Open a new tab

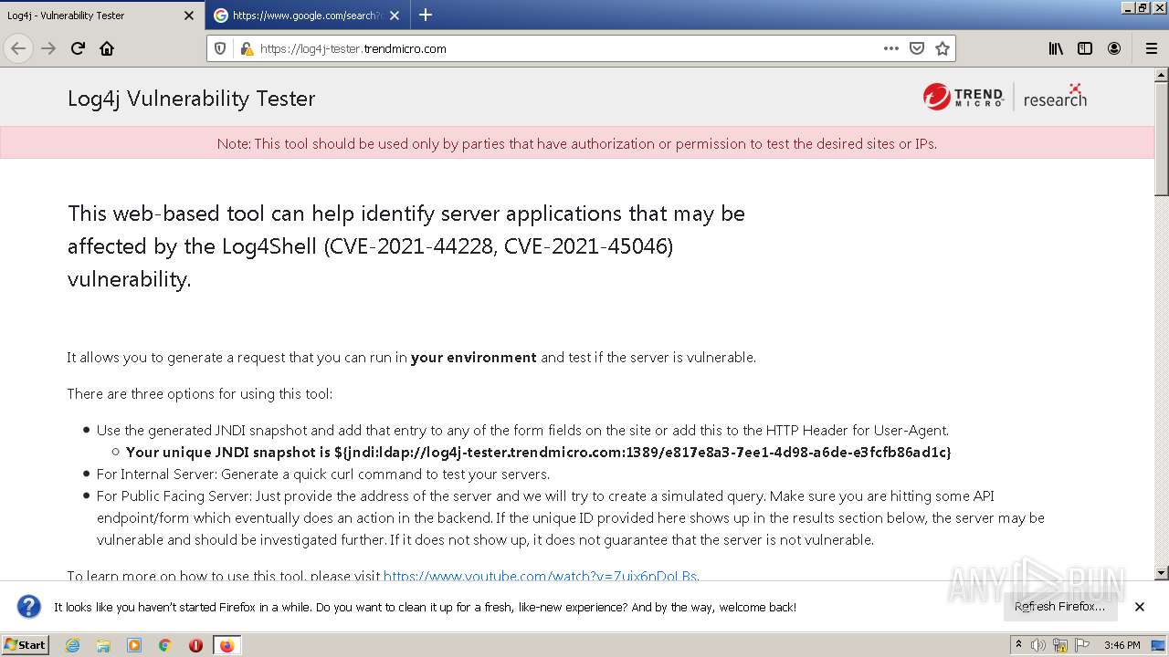(x=426, y=15)
